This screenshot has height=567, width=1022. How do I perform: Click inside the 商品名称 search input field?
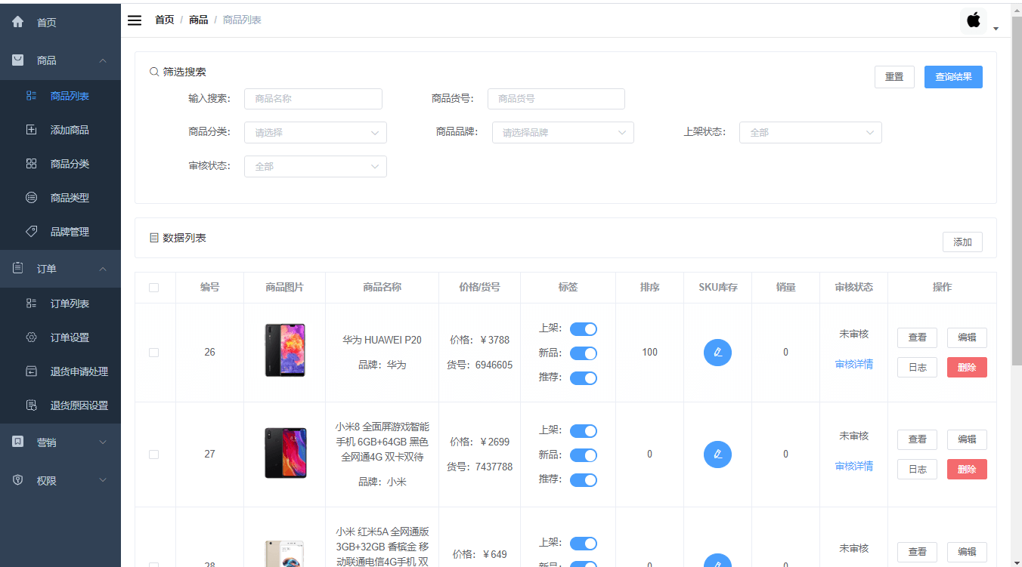pos(313,98)
